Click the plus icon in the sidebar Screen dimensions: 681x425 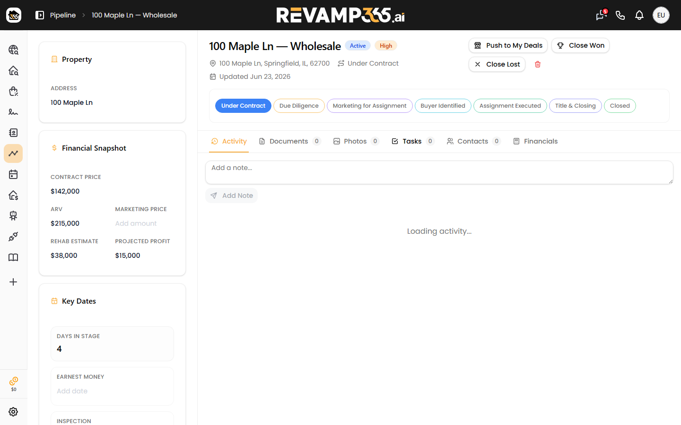coord(13,282)
